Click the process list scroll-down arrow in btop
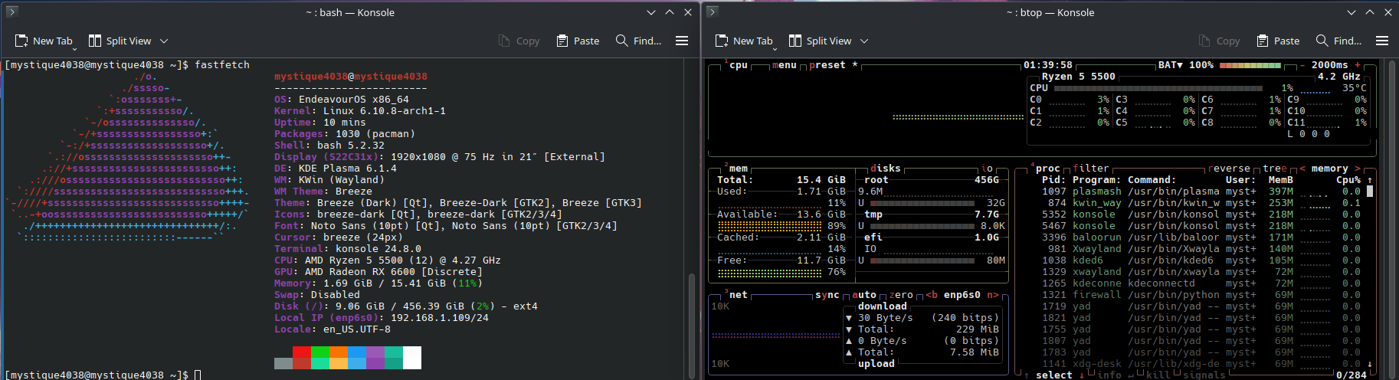Viewport: 1399px width, 380px height. [1370, 364]
